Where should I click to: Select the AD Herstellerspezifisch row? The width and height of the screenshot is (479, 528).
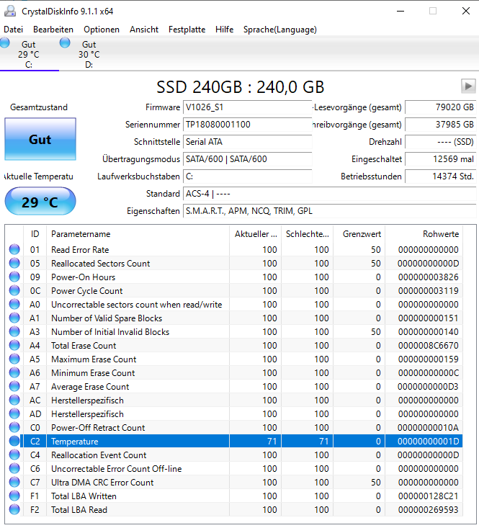tap(236, 414)
